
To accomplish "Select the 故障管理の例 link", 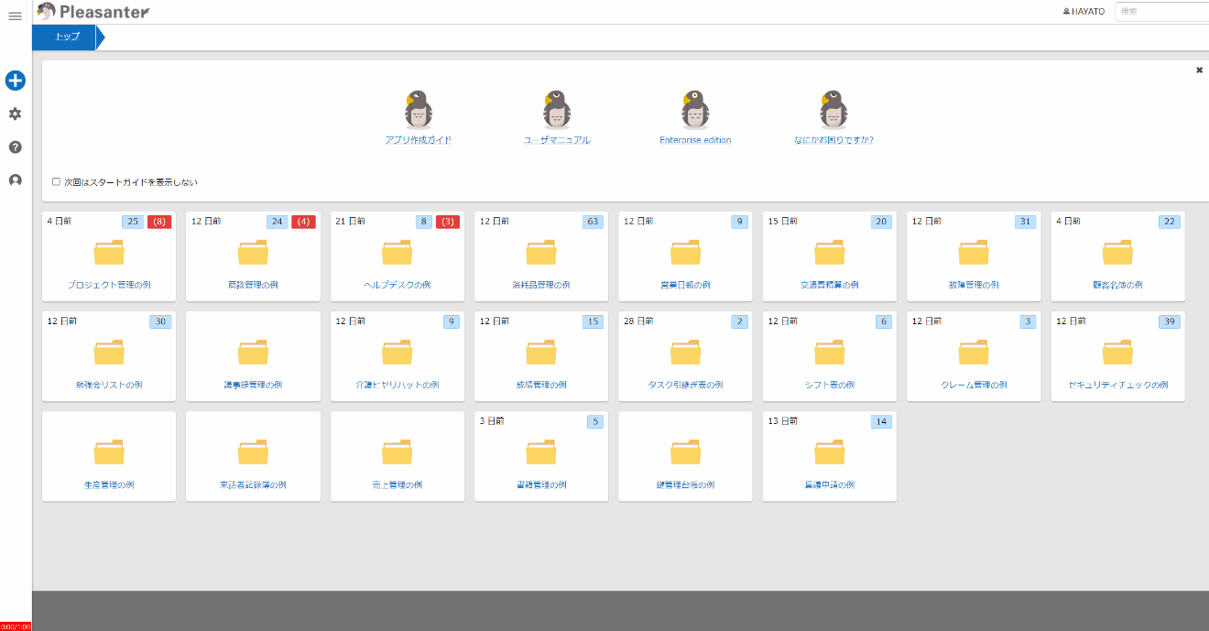I will [x=974, y=285].
